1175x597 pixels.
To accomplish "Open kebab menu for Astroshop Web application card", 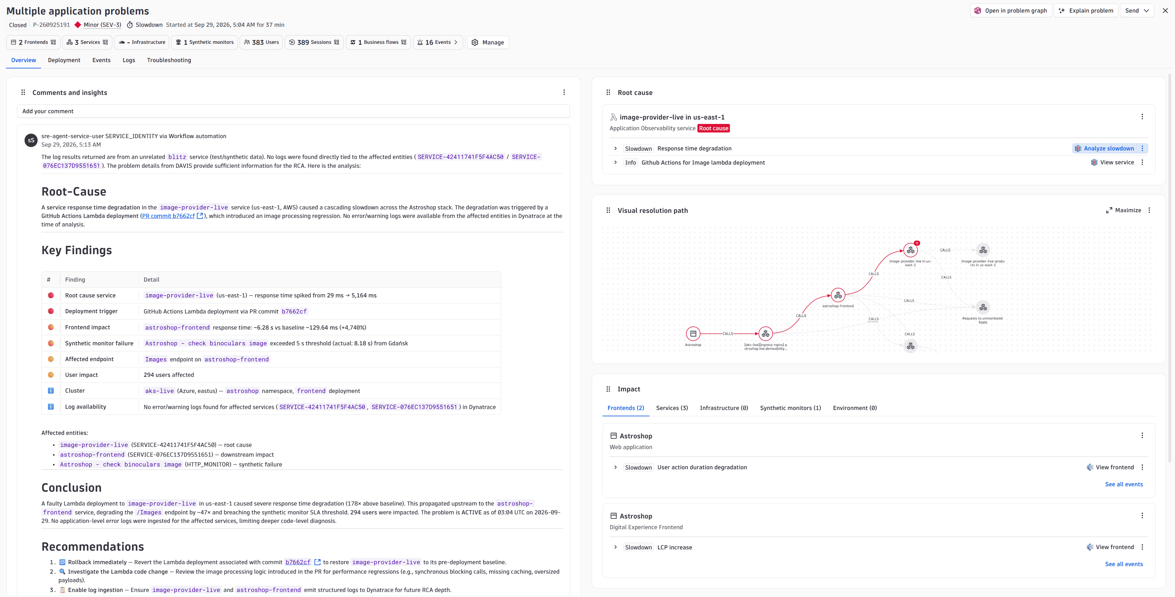I will pos(1142,436).
